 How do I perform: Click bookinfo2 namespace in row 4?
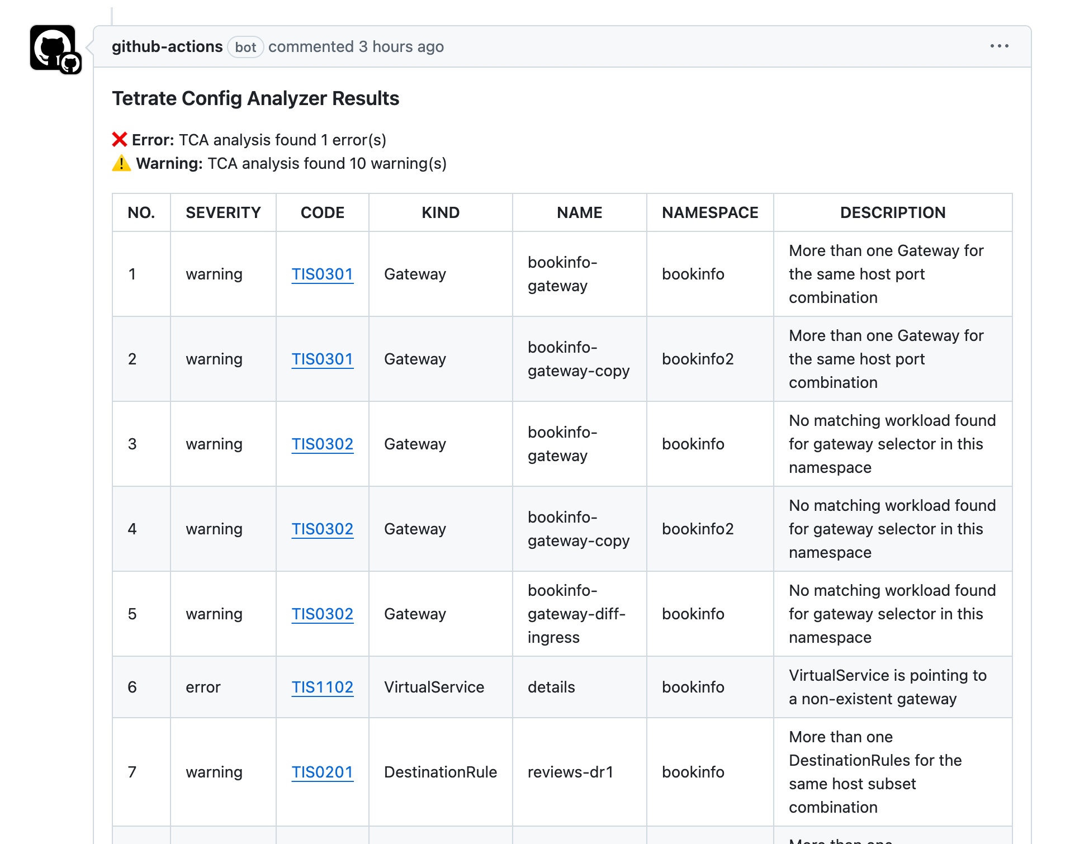pos(698,529)
